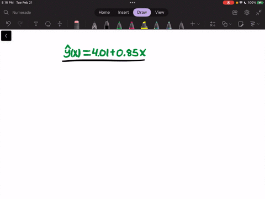The width and height of the screenshot is (265, 199).
Task: Switch to the Insert tab
Action: pos(123,12)
